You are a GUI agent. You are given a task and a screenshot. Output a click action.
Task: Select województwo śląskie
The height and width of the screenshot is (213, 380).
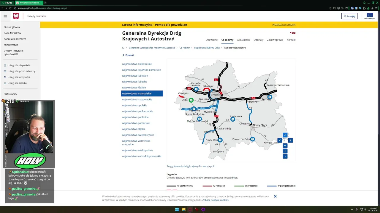[x=134, y=129]
